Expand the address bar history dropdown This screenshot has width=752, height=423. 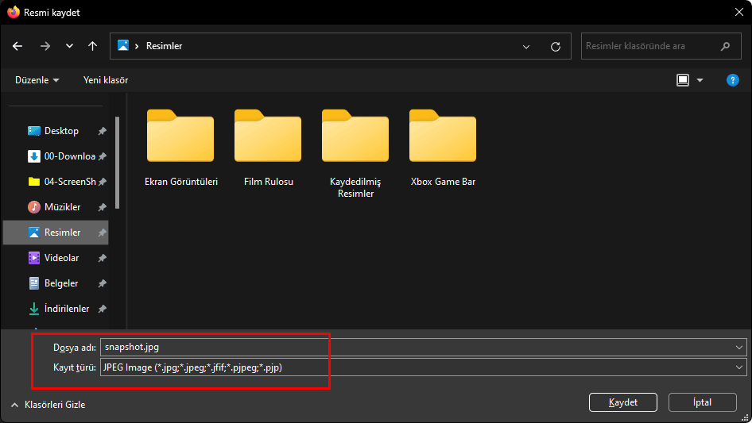click(526, 47)
